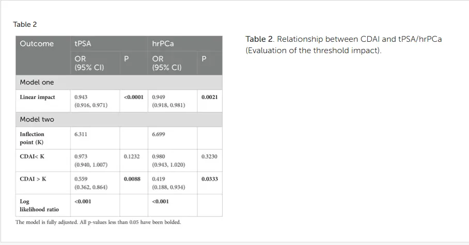Select the bolded P value 0.0333
Image resolution: width=469 pixels, height=245 pixels.
(210, 179)
